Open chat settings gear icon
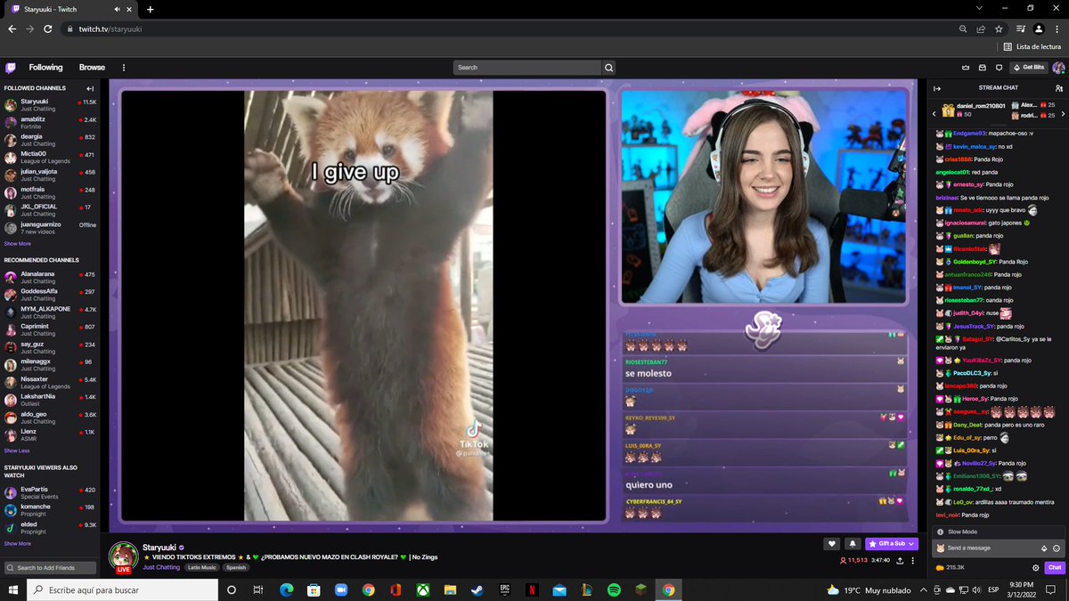This screenshot has width=1069, height=601. [1035, 567]
